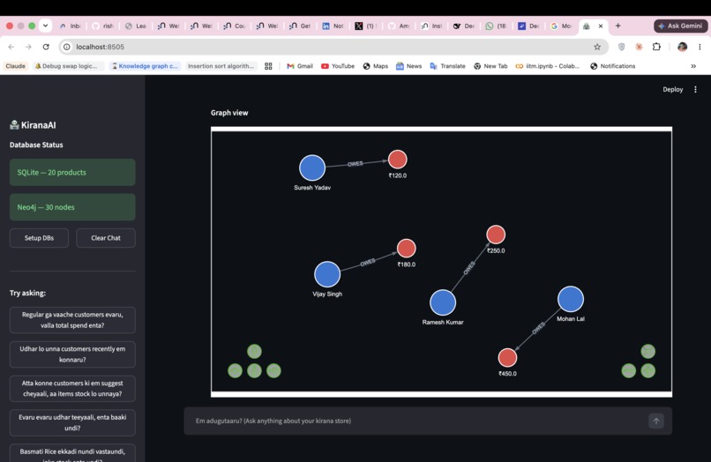Open the 'iitm.ipynb - Colab' bookmark

(548, 66)
